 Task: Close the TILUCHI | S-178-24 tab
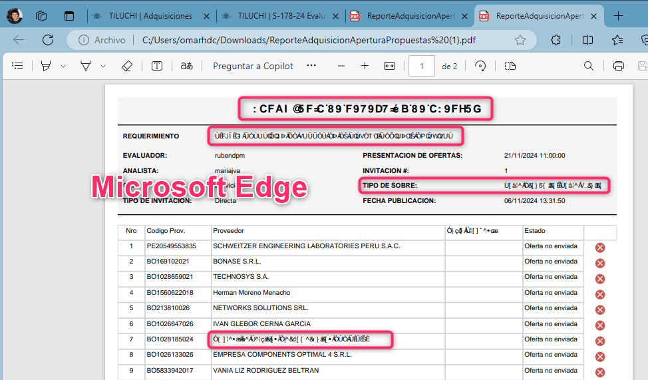tap(335, 16)
